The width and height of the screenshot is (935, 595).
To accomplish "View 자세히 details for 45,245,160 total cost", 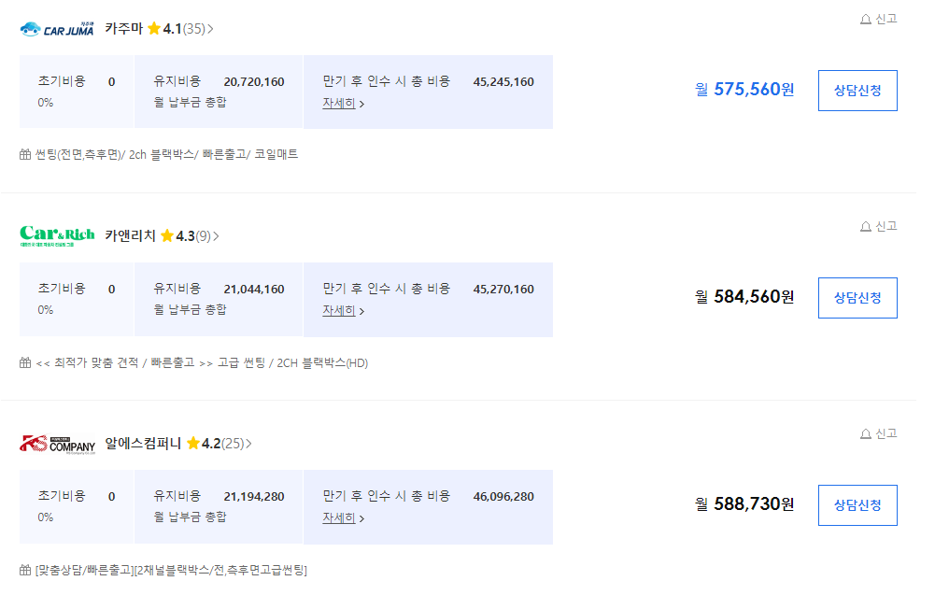I will coord(344,103).
